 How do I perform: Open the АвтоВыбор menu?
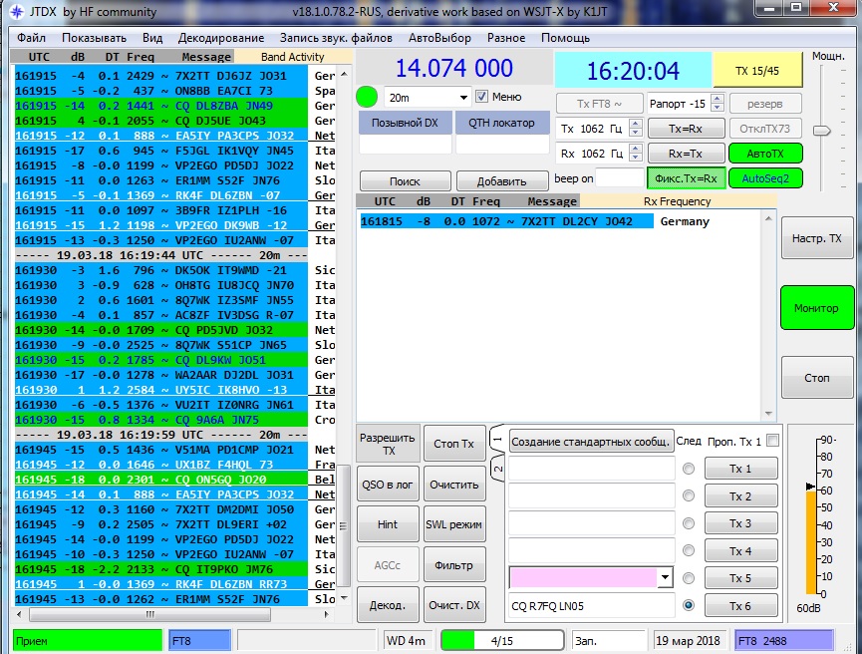439,38
